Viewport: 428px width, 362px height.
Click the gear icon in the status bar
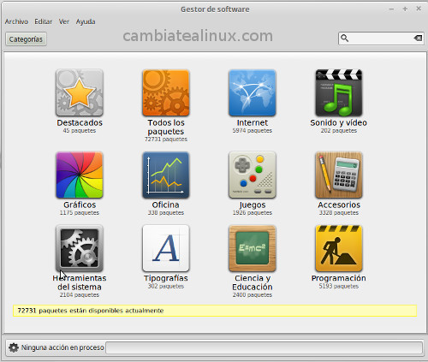(14, 347)
